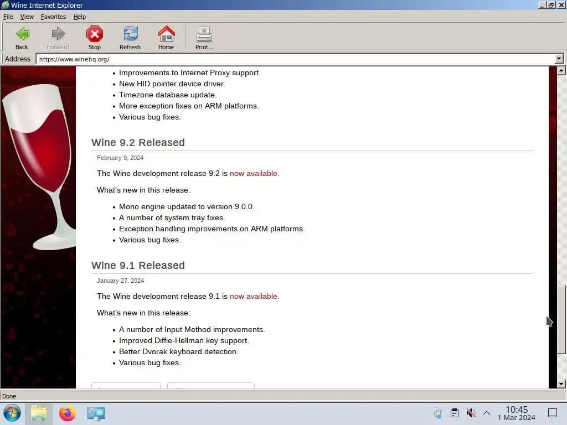
Task: Follow 'now available' link for Wine 9.1
Action: click(x=254, y=297)
